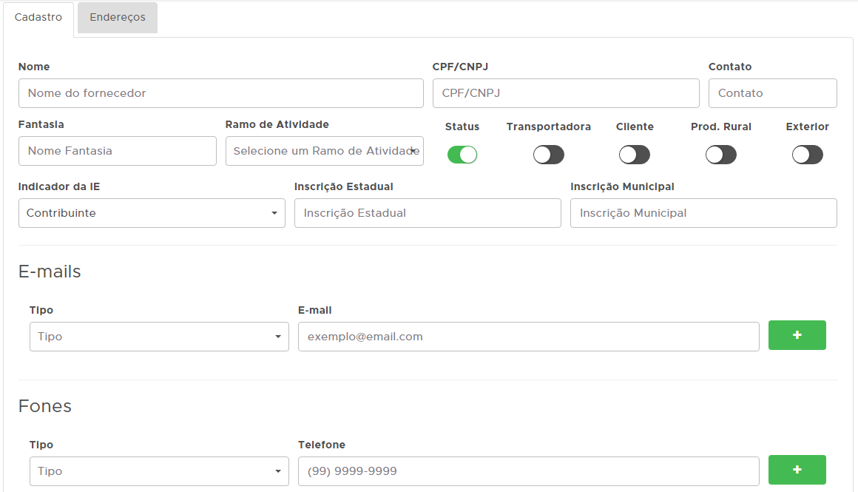Enable the Transportadora switch

pos(548,155)
